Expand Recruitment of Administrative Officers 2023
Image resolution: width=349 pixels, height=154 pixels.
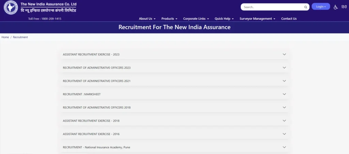(x=96, y=68)
